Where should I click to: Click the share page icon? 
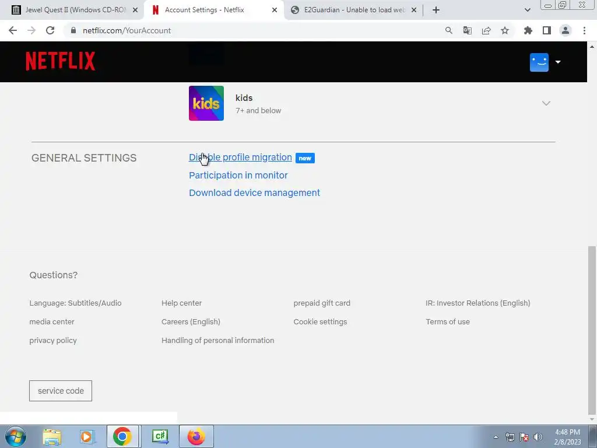click(x=486, y=30)
